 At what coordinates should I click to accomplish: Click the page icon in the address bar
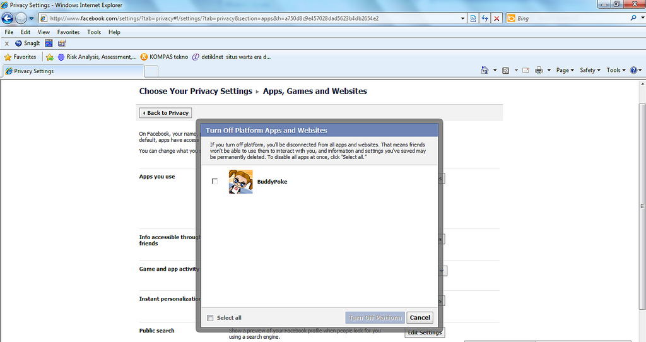click(x=44, y=18)
